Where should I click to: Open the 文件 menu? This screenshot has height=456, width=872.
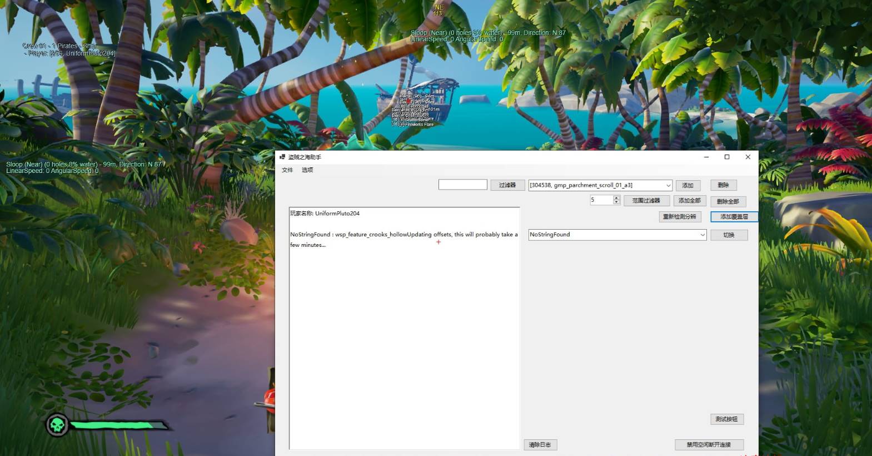(x=287, y=170)
